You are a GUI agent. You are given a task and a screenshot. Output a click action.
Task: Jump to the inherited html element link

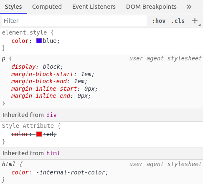(53, 153)
